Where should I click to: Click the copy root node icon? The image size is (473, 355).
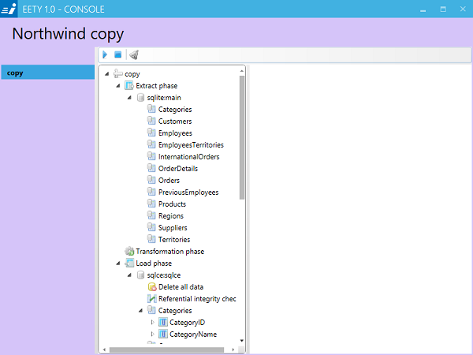(118, 73)
